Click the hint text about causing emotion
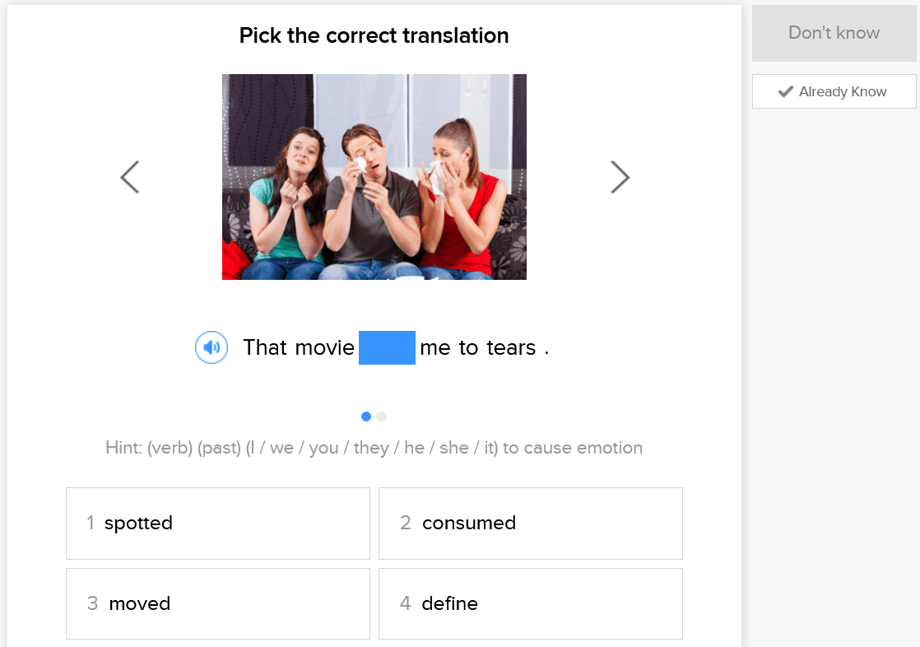Viewport: 920px width, 647px height. [374, 448]
